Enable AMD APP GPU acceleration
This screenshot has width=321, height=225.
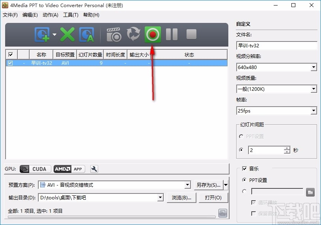tap(69, 169)
